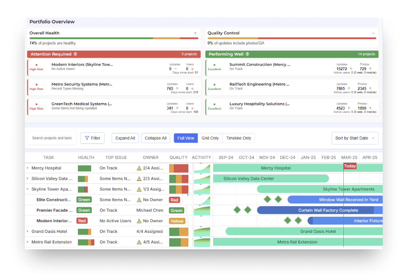
Task: Switch to Timeline Only view
Action: [238, 138]
